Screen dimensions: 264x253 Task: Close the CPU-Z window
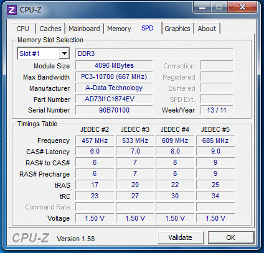click(242, 7)
